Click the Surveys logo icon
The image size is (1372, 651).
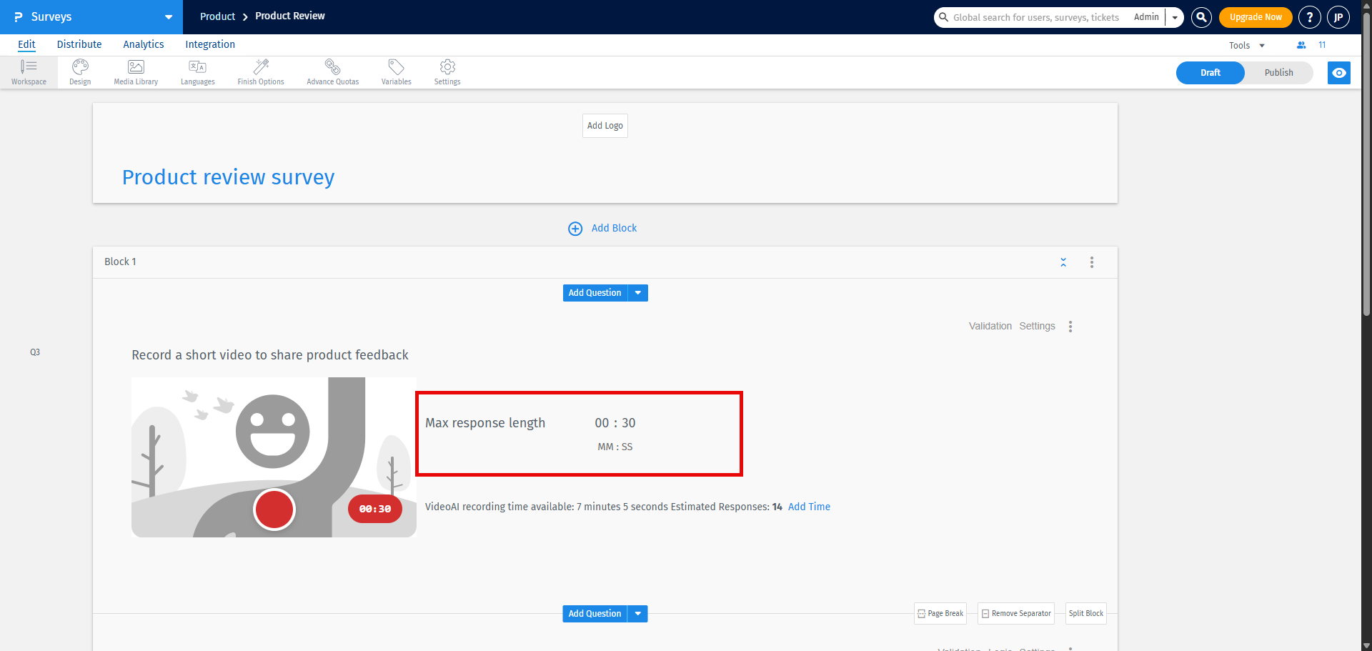coord(19,17)
